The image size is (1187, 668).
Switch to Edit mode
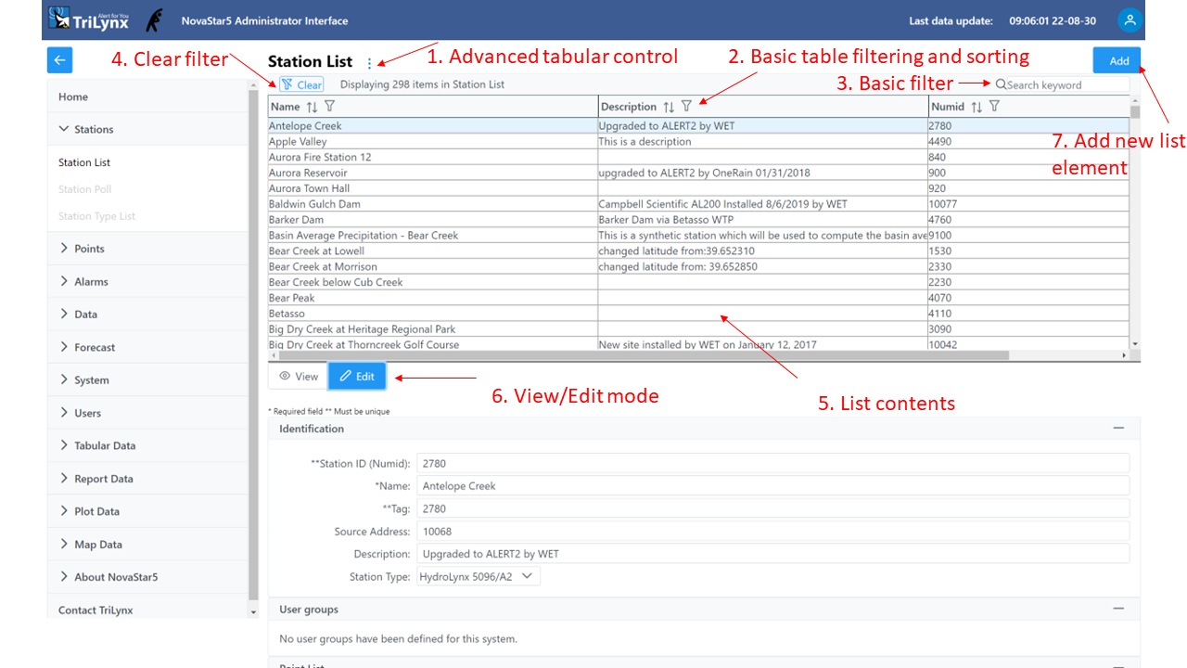point(357,377)
